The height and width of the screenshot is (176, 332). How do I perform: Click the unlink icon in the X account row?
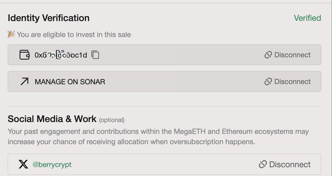click(263, 164)
